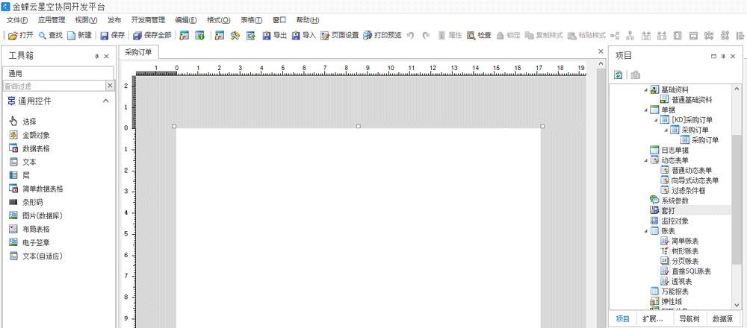The image size is (747, 328).
Task: Collapse the [KD]采购订单 tree node
Action: (657, 120)
